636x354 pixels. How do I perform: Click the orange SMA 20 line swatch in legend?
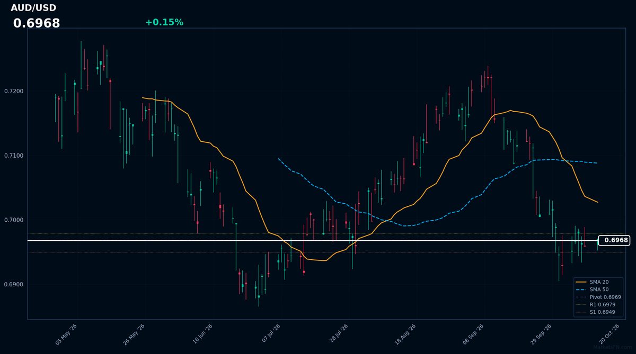coord(581,282)
